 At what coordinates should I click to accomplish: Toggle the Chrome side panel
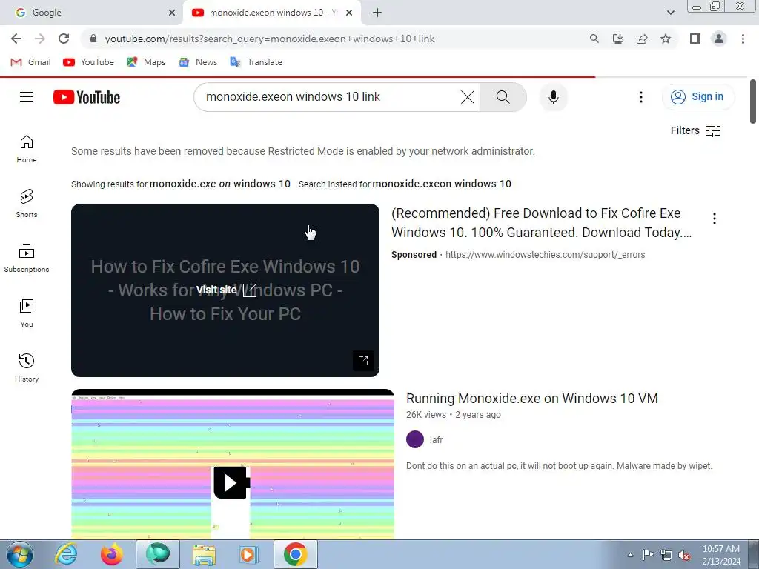695,39
